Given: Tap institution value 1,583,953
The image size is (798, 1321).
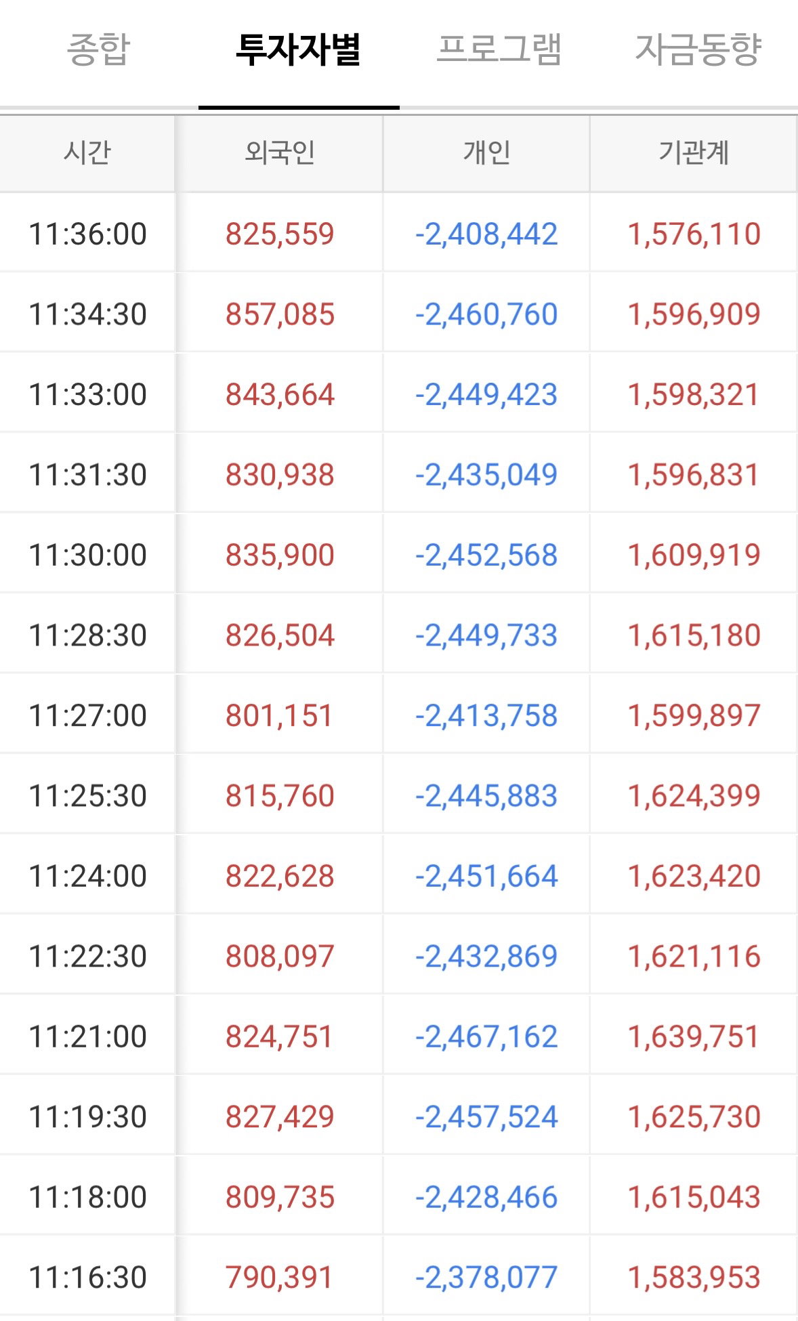Looking at the screenshot, I should coord(694,1278).
